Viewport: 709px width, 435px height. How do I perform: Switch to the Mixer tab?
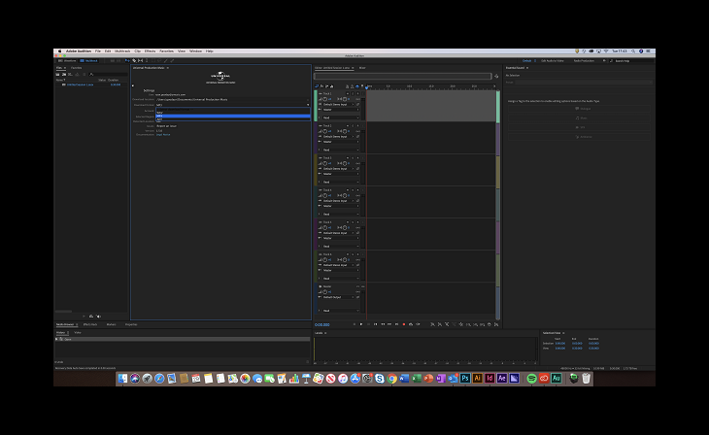[361, 68]
